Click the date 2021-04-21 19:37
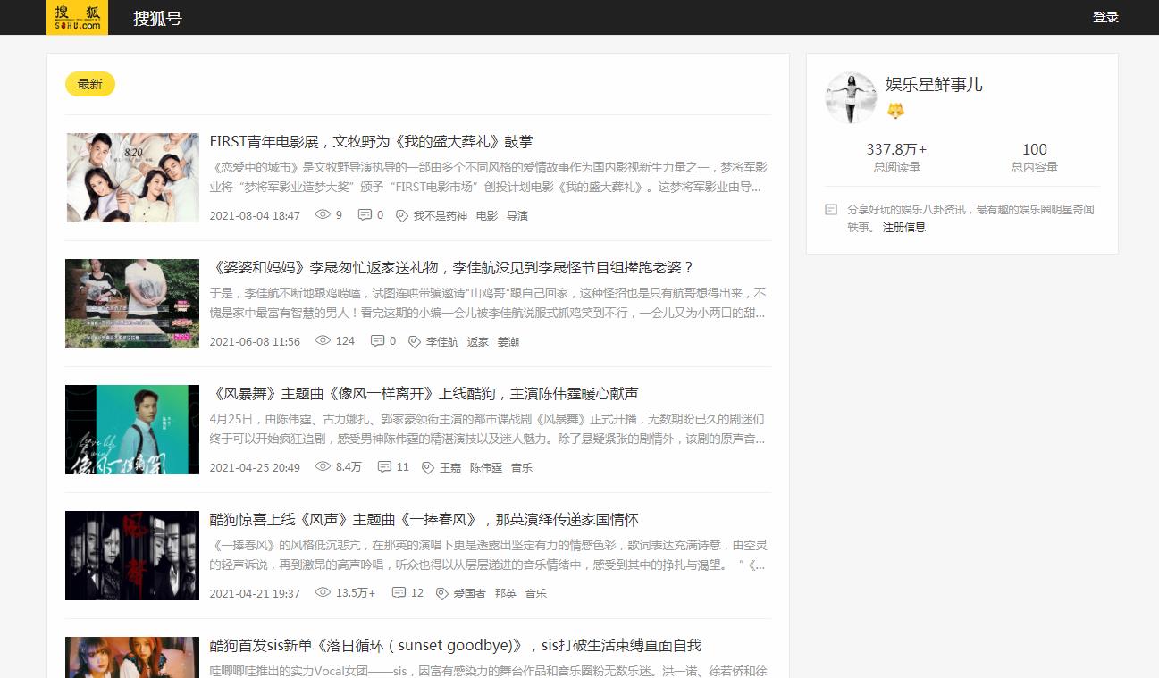This screenshot has width=1159, height=678. tap(255, 594)
